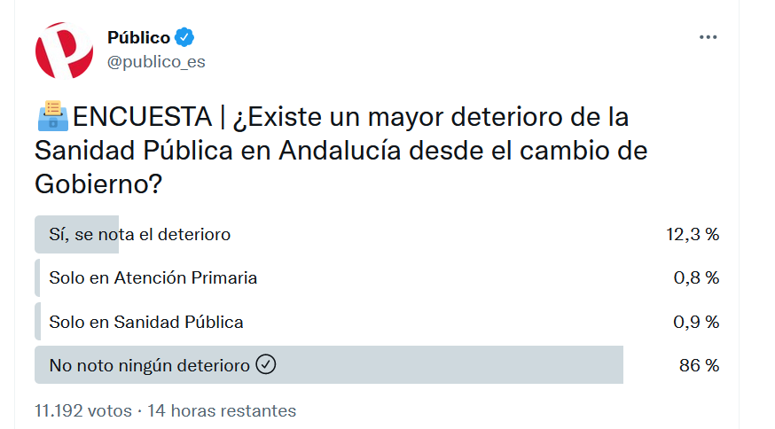
Task: Click the 12,3 % result figure
Action: pyautogui.click(x=693, y=234)
